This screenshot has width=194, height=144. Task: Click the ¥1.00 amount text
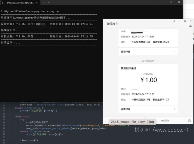point(149,80)
